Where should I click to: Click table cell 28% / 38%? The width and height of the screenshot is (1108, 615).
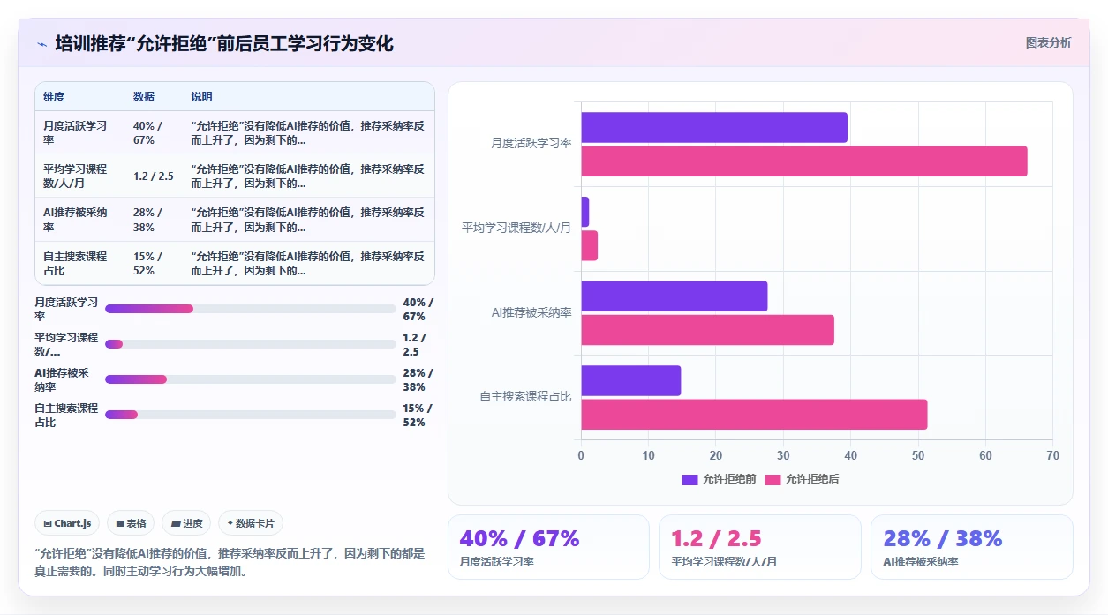(x=147, y=220)
